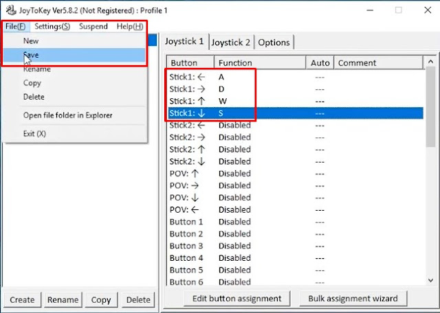Select the POV right arrow row
The image size is (440, 313).
pyautogui.click(x=296, y=185)
